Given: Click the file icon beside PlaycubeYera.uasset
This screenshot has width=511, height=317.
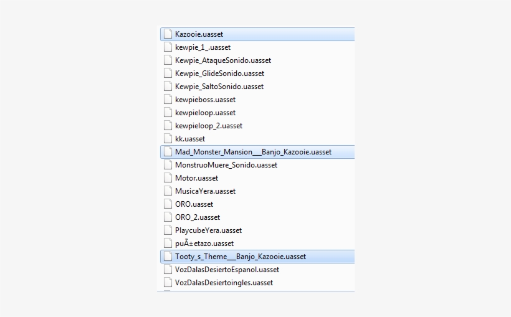Looking at the screenshot, I should (x=168, y=230).
